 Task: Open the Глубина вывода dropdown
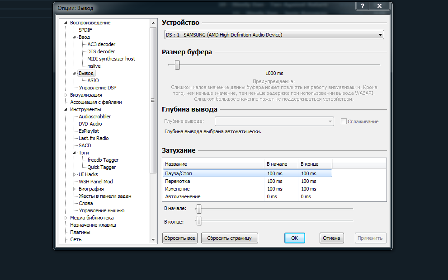(x=274, y=121)
